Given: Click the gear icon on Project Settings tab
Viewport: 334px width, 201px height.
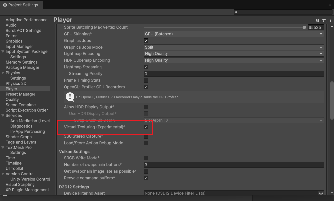Looking at the screenshot, I should (x=5, y=5).
